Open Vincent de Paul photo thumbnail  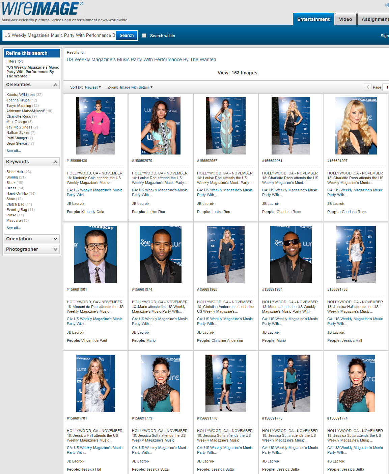point(95,255)
